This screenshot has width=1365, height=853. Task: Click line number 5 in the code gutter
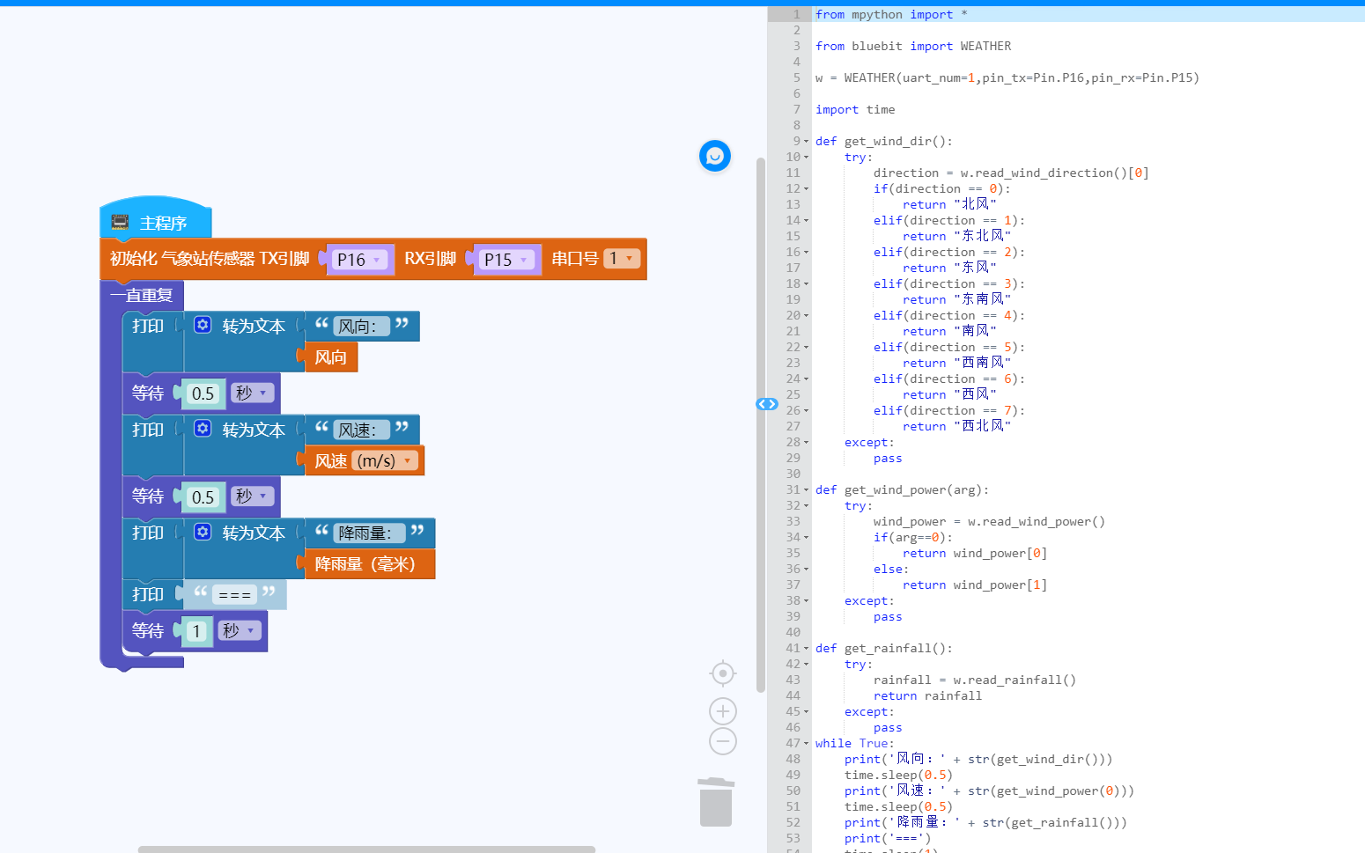click(x=796, y=77)
